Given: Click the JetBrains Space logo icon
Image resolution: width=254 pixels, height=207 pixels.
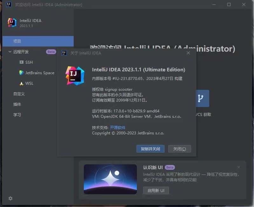Looking at the screenshot, I should (21, 73).
